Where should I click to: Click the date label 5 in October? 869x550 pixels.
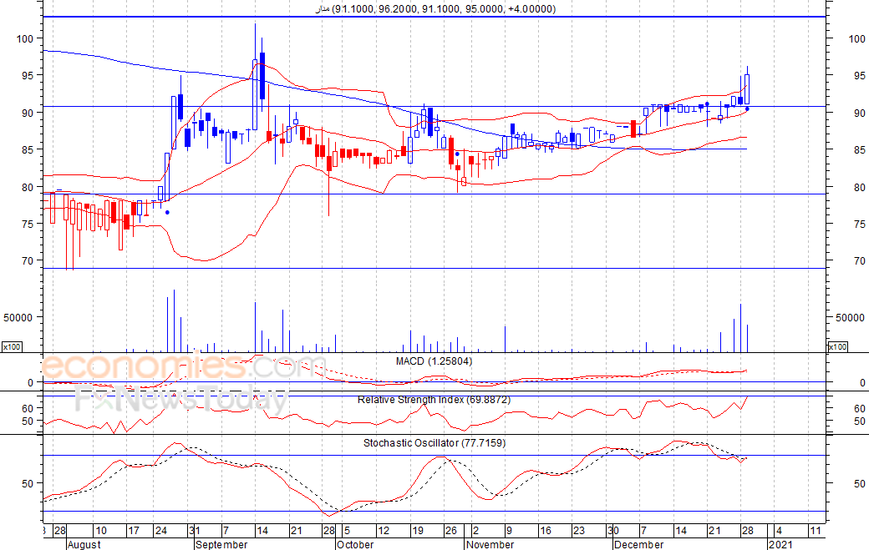(x=347, y=531)
